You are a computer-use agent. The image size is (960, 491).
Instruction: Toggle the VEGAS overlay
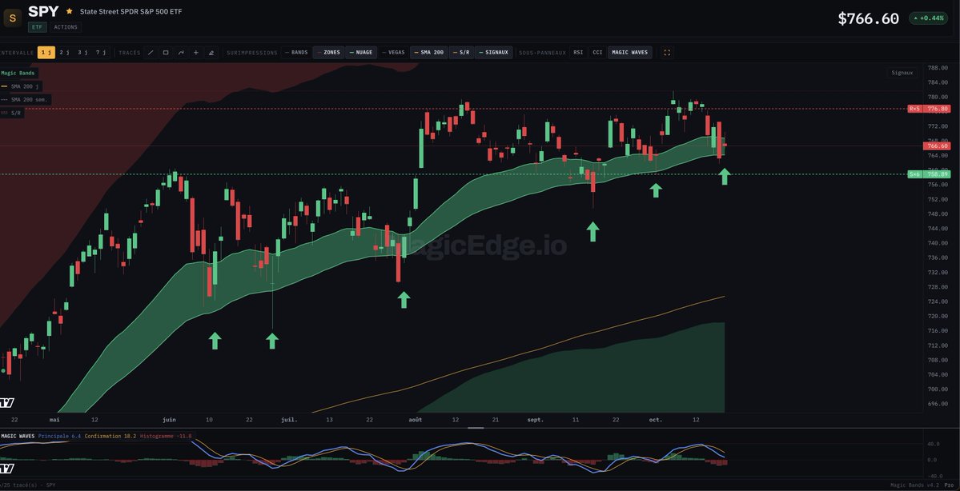click(393, 53)
